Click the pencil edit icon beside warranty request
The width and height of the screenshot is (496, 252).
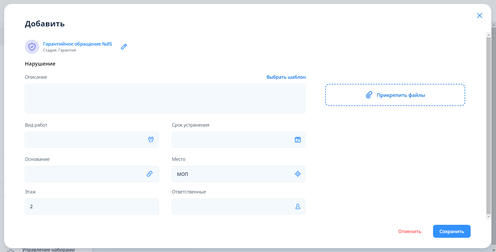124,47
